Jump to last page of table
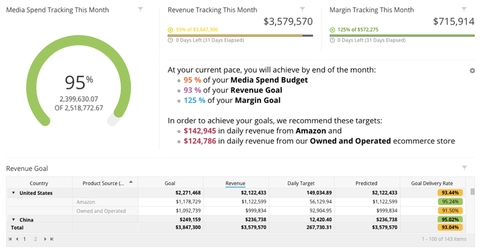 [52, 239]
